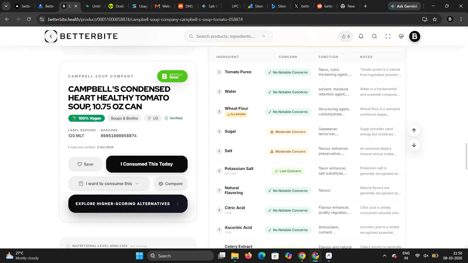
Task: Click the page vertical scrollbar thumb
Action: click(466, 156)
